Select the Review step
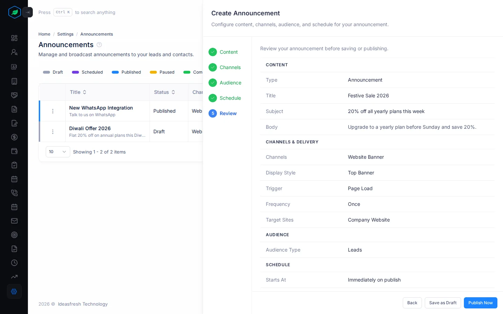The height and width of the screenshot is (314, 503). [223, 113]
